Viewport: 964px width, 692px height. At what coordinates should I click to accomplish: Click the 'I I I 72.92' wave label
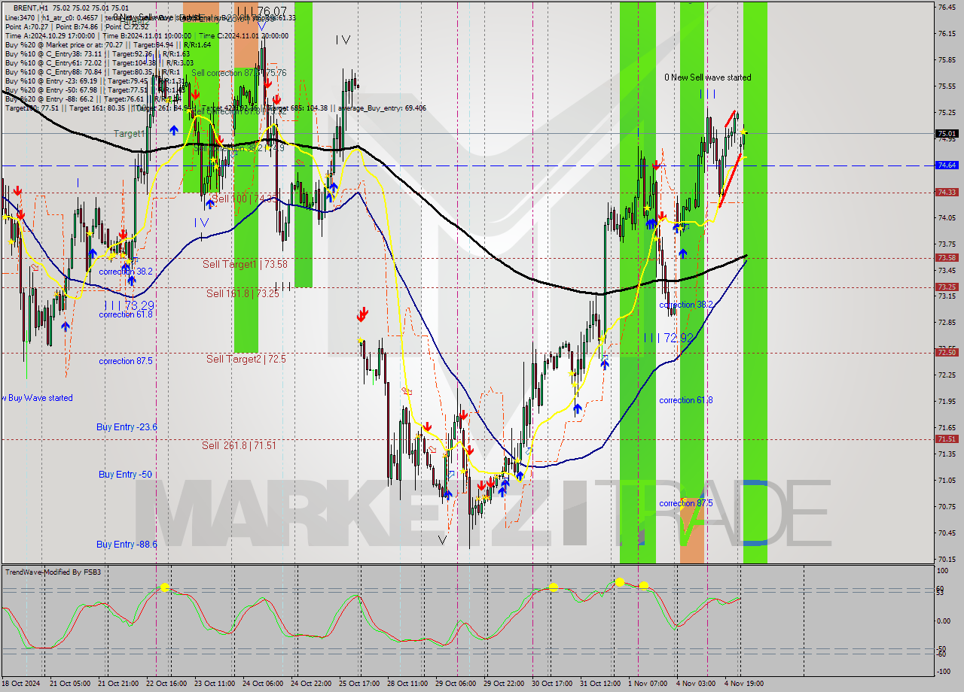click(668, 338)
